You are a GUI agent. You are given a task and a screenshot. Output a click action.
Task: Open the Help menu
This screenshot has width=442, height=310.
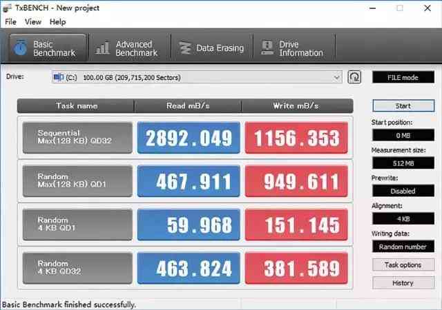pos(57,21)
